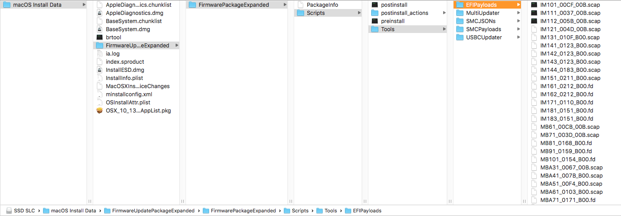Click the SMCJSONs folder icon
621x216 pixels.
click(x=460, y=21)
